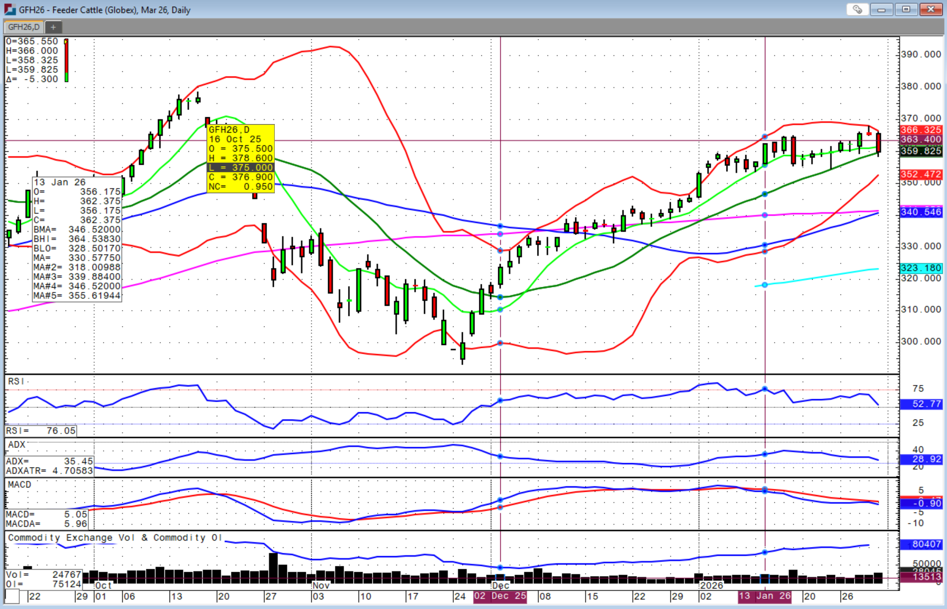Click the 02 Dec 25 date marker
The width and height of the screenshot is (947, 609).
[500, 596]
